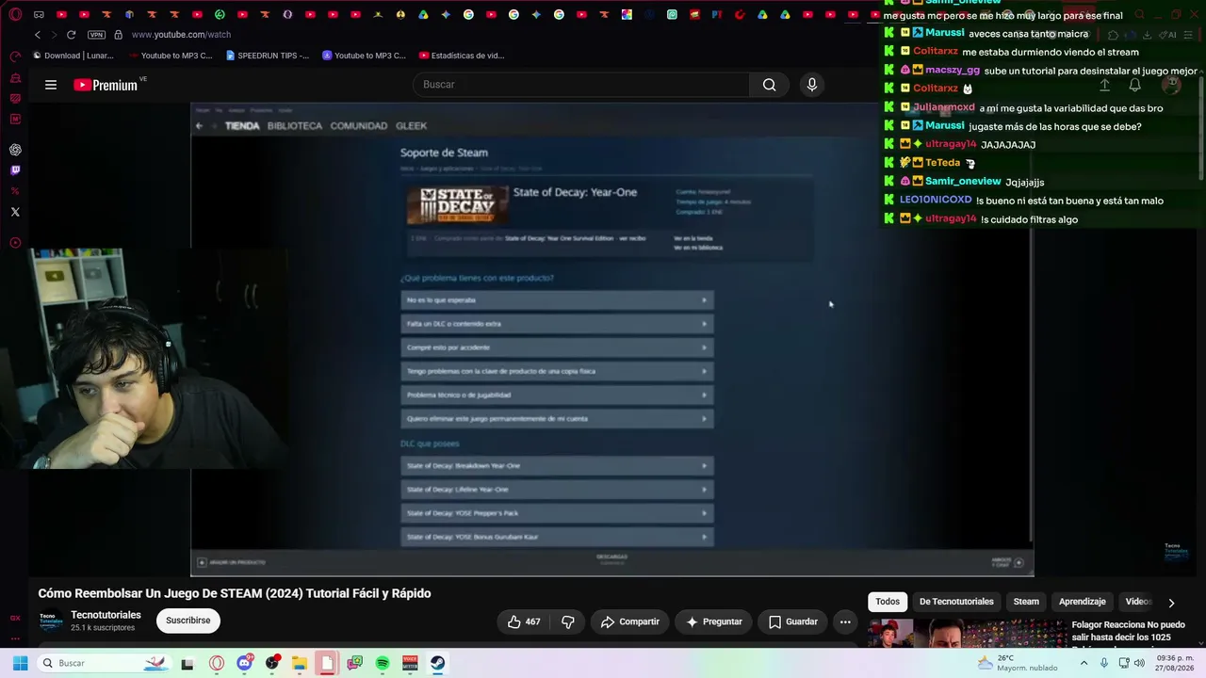The image size is (1206, 678).
Task: Open File Explorer from the taskbar
Action: (300, 663)
